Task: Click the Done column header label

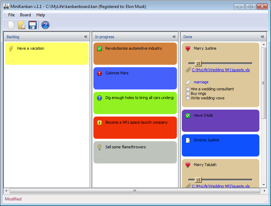Action: click(188, 37)
